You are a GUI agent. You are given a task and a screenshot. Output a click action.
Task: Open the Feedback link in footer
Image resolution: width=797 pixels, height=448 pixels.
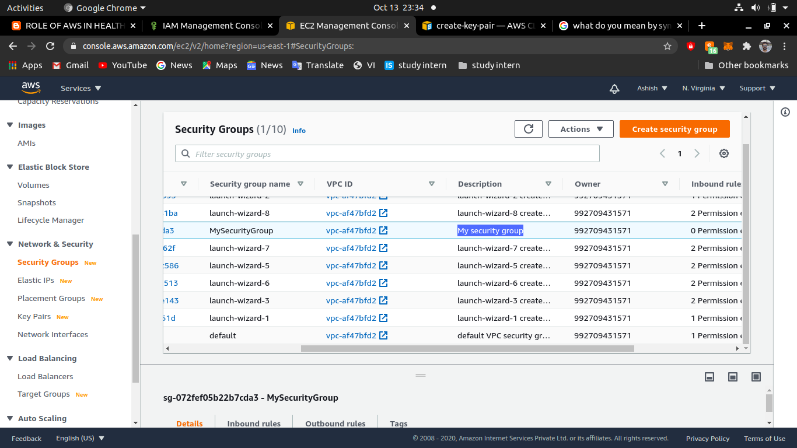pyautogui.click(x=26, y=438)
